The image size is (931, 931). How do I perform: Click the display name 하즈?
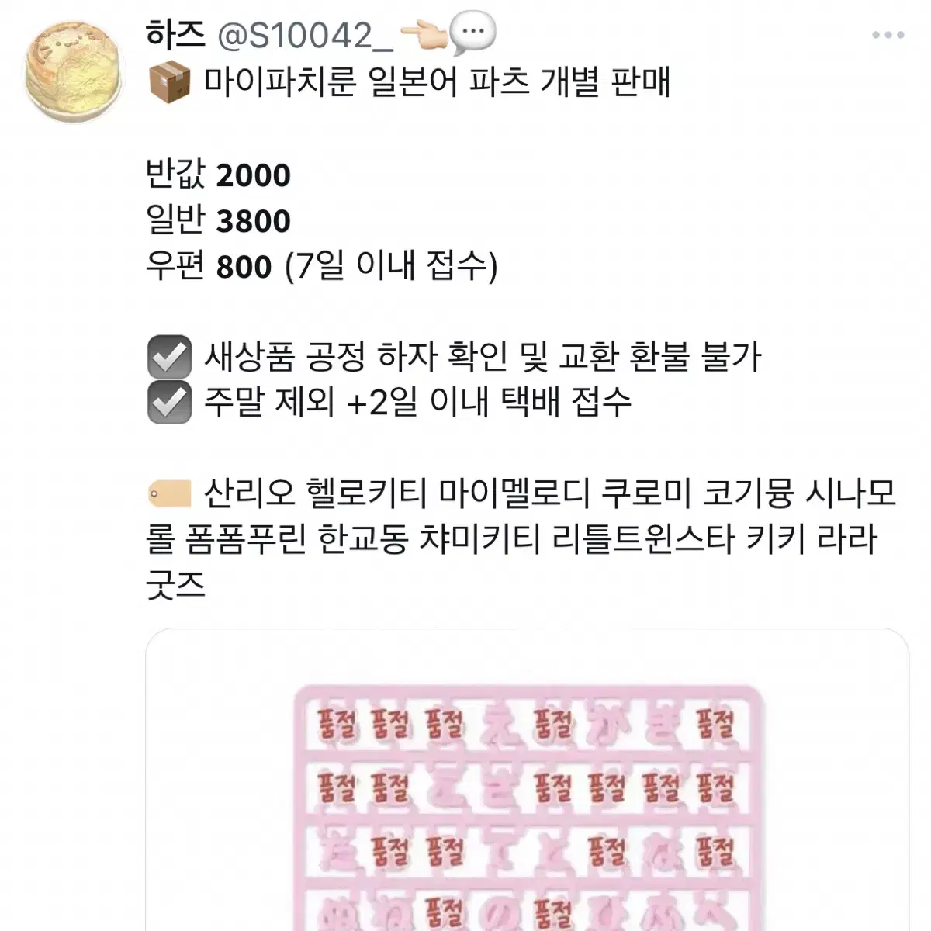tap(175, 34)
